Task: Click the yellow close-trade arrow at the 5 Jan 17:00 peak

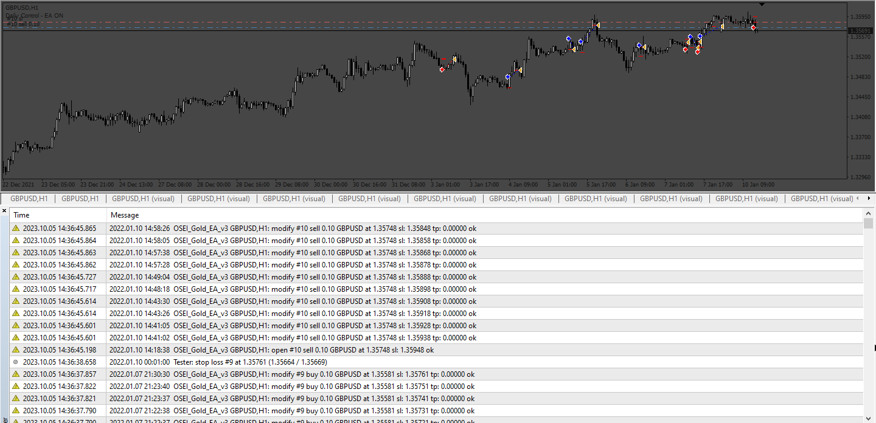Action: tap(598, 25)
